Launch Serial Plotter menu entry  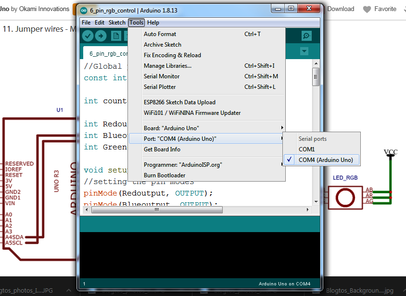point(207,87)
